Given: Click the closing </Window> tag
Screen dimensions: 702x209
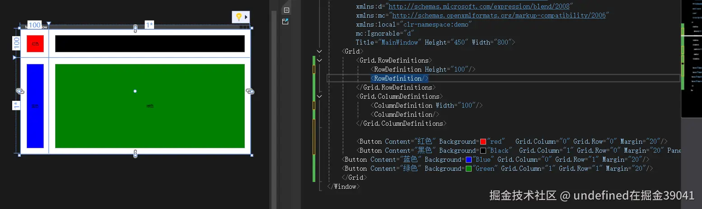Looking at the screenshot, I should tap(343, 186).
